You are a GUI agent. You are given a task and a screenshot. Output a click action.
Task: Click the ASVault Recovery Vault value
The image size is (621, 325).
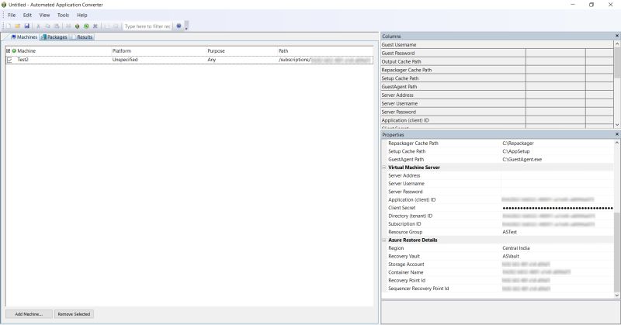click(511, 256)
